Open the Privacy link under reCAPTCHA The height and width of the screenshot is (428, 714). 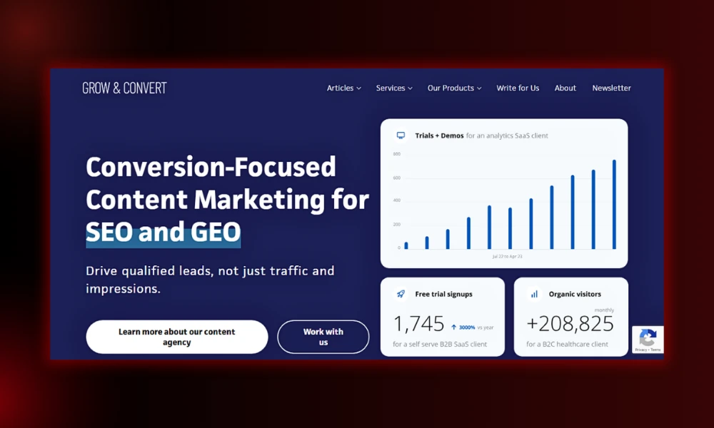tap(638, 350)
